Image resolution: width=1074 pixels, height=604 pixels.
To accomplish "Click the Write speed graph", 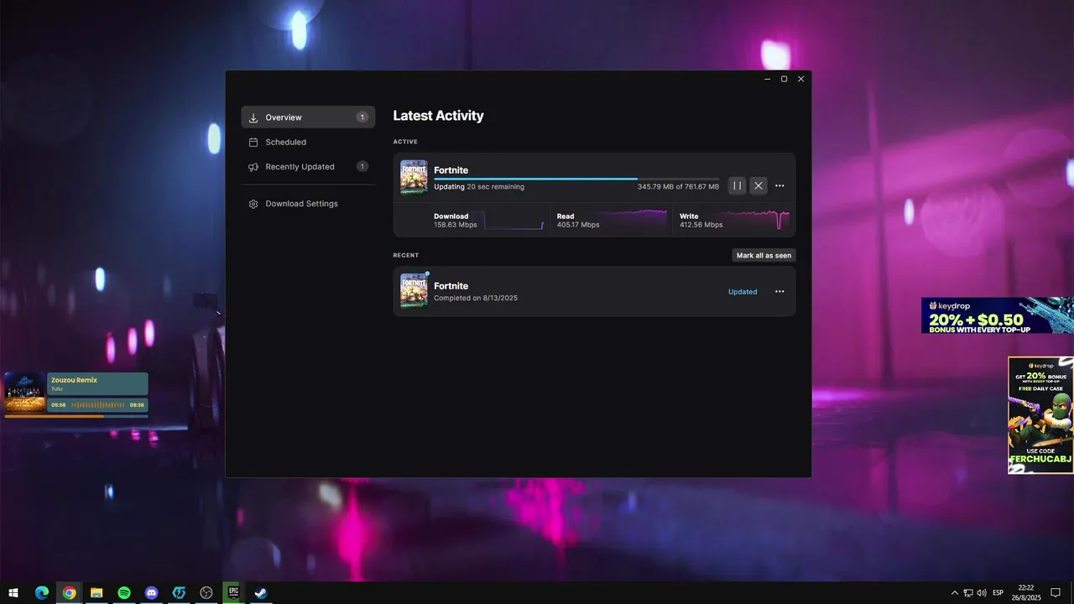I will 757,220.
